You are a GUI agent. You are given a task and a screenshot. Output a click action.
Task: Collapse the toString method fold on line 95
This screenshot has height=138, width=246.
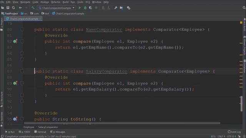pos(22,119)
